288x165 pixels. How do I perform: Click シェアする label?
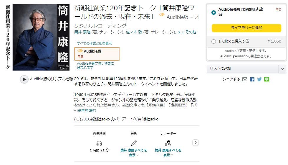click(231, 79)
